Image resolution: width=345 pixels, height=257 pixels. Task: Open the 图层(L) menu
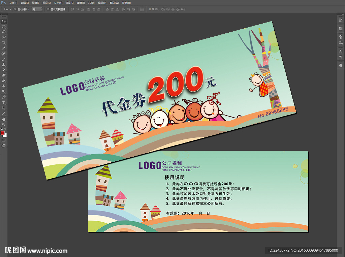pos(46,3)
